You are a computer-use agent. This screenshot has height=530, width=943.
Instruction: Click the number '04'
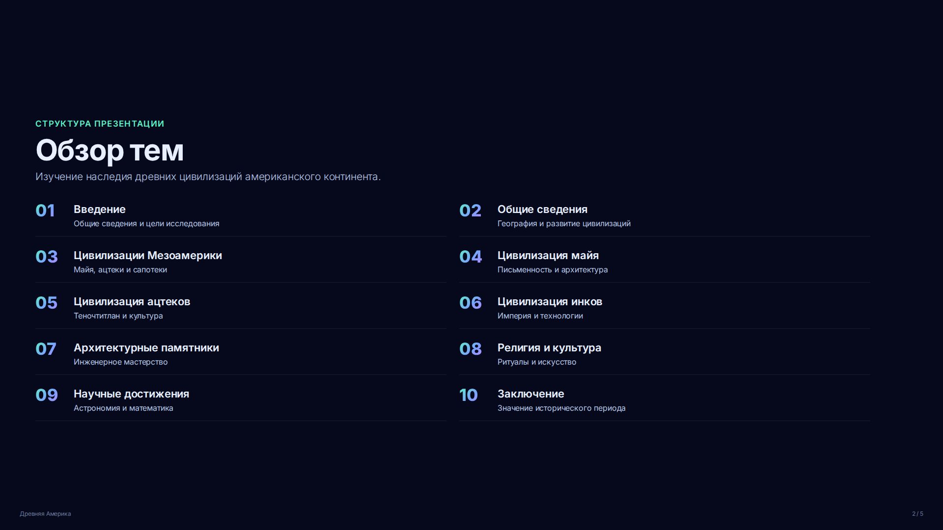pyautogui.click(x=471, y=257)
